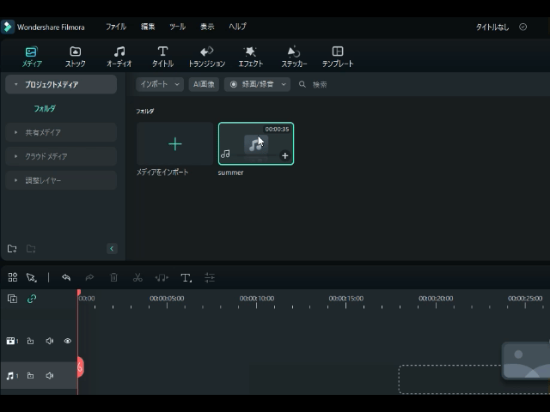
Task: Open the Stickers tab
Action: tap(294, 57)
